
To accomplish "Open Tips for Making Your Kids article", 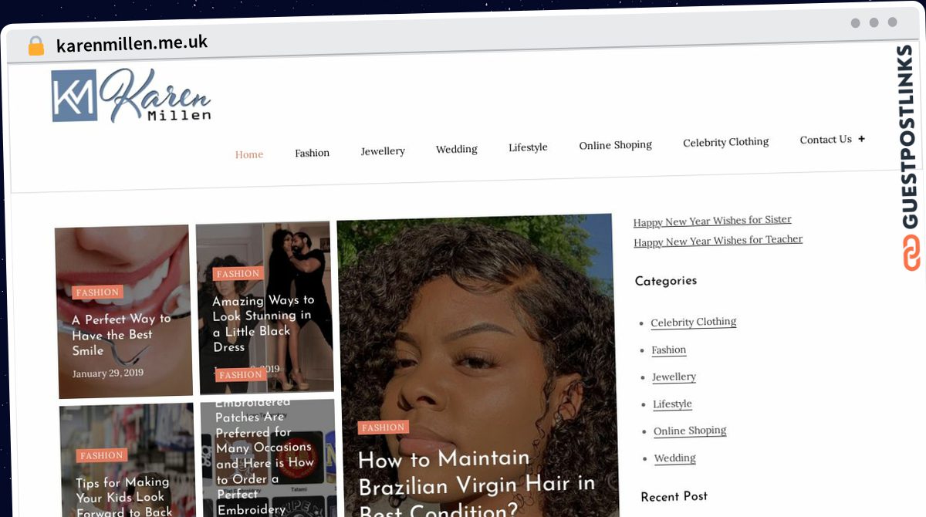I will click(124, 496).
